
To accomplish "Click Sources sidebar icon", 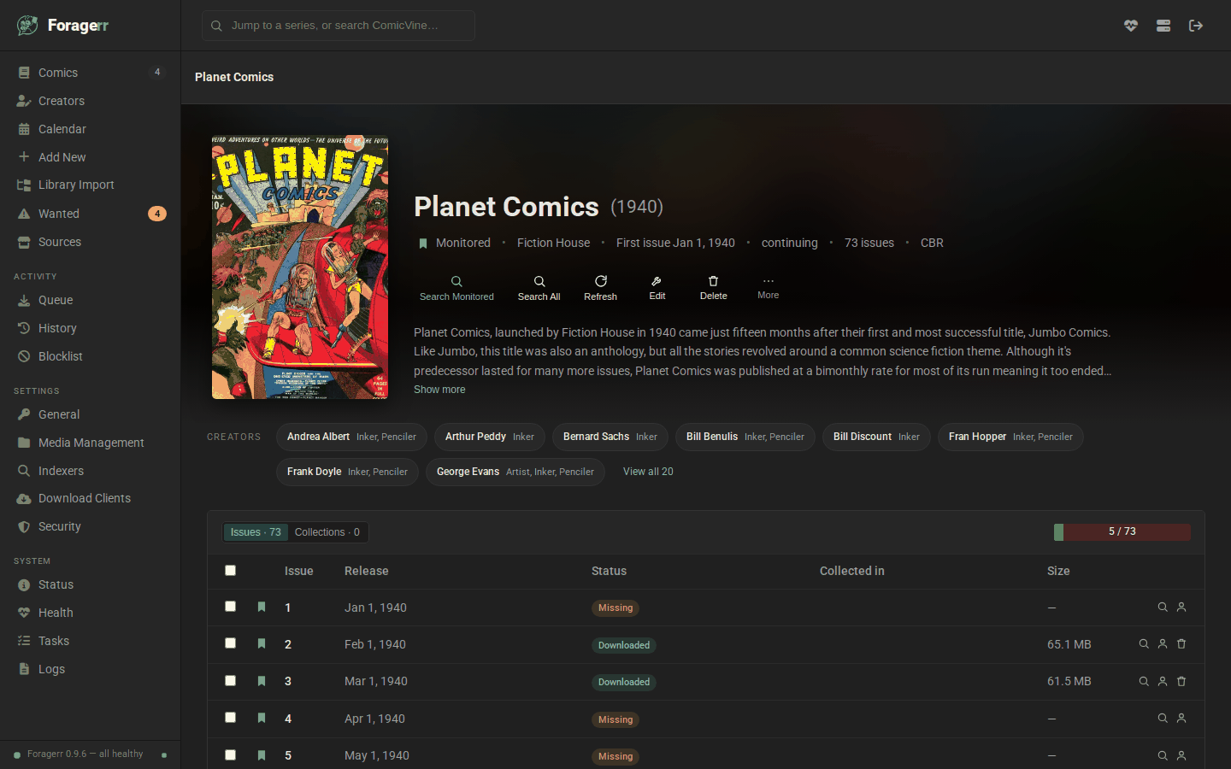I will (x=24, y=242).
